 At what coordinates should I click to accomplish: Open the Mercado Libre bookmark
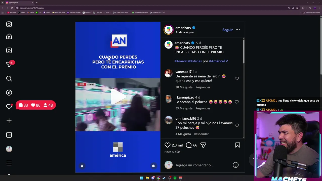pos(59,13)
